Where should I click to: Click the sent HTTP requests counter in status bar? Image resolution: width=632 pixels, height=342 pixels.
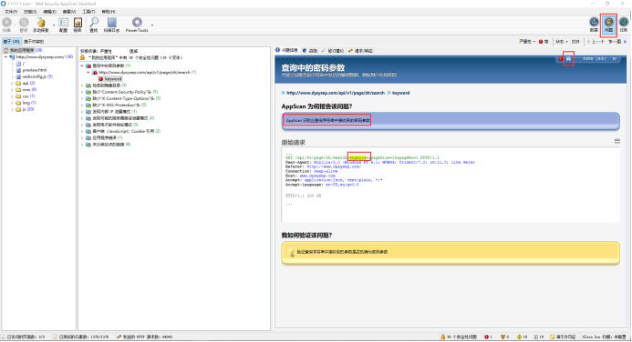pos(144,337)
